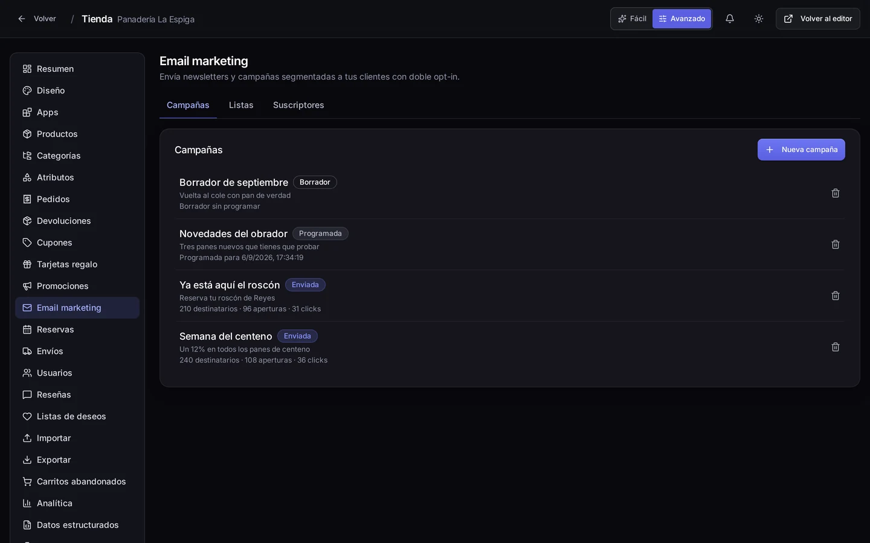
Task: Open Semana del centeno campaign title
Action: click(x=226, y=336)
